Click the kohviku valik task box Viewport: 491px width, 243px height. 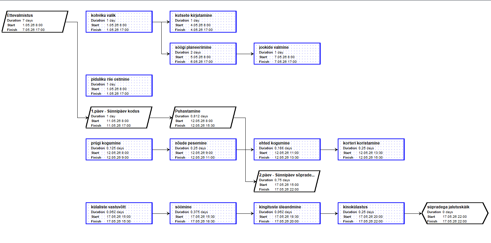coord(119,22)
